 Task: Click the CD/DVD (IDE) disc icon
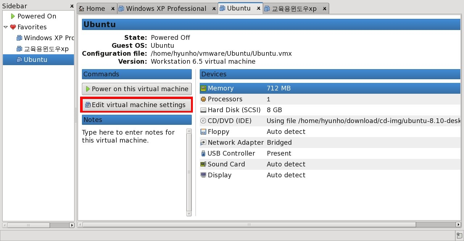tap(203, 121)
